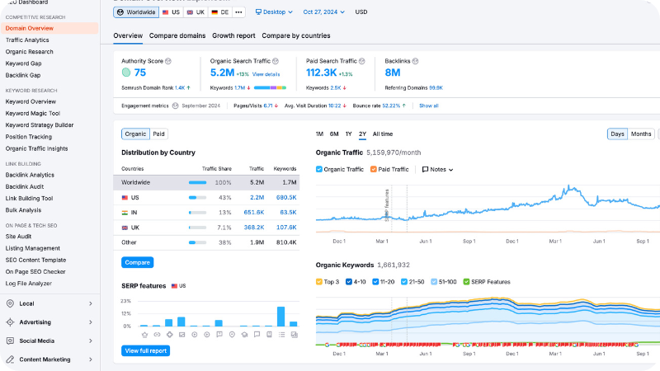Click the Backlinks info icon

click(417, 61)
